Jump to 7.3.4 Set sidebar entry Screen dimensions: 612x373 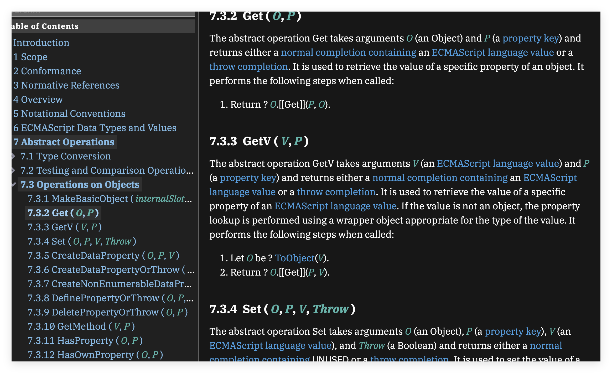click(81, 241)
